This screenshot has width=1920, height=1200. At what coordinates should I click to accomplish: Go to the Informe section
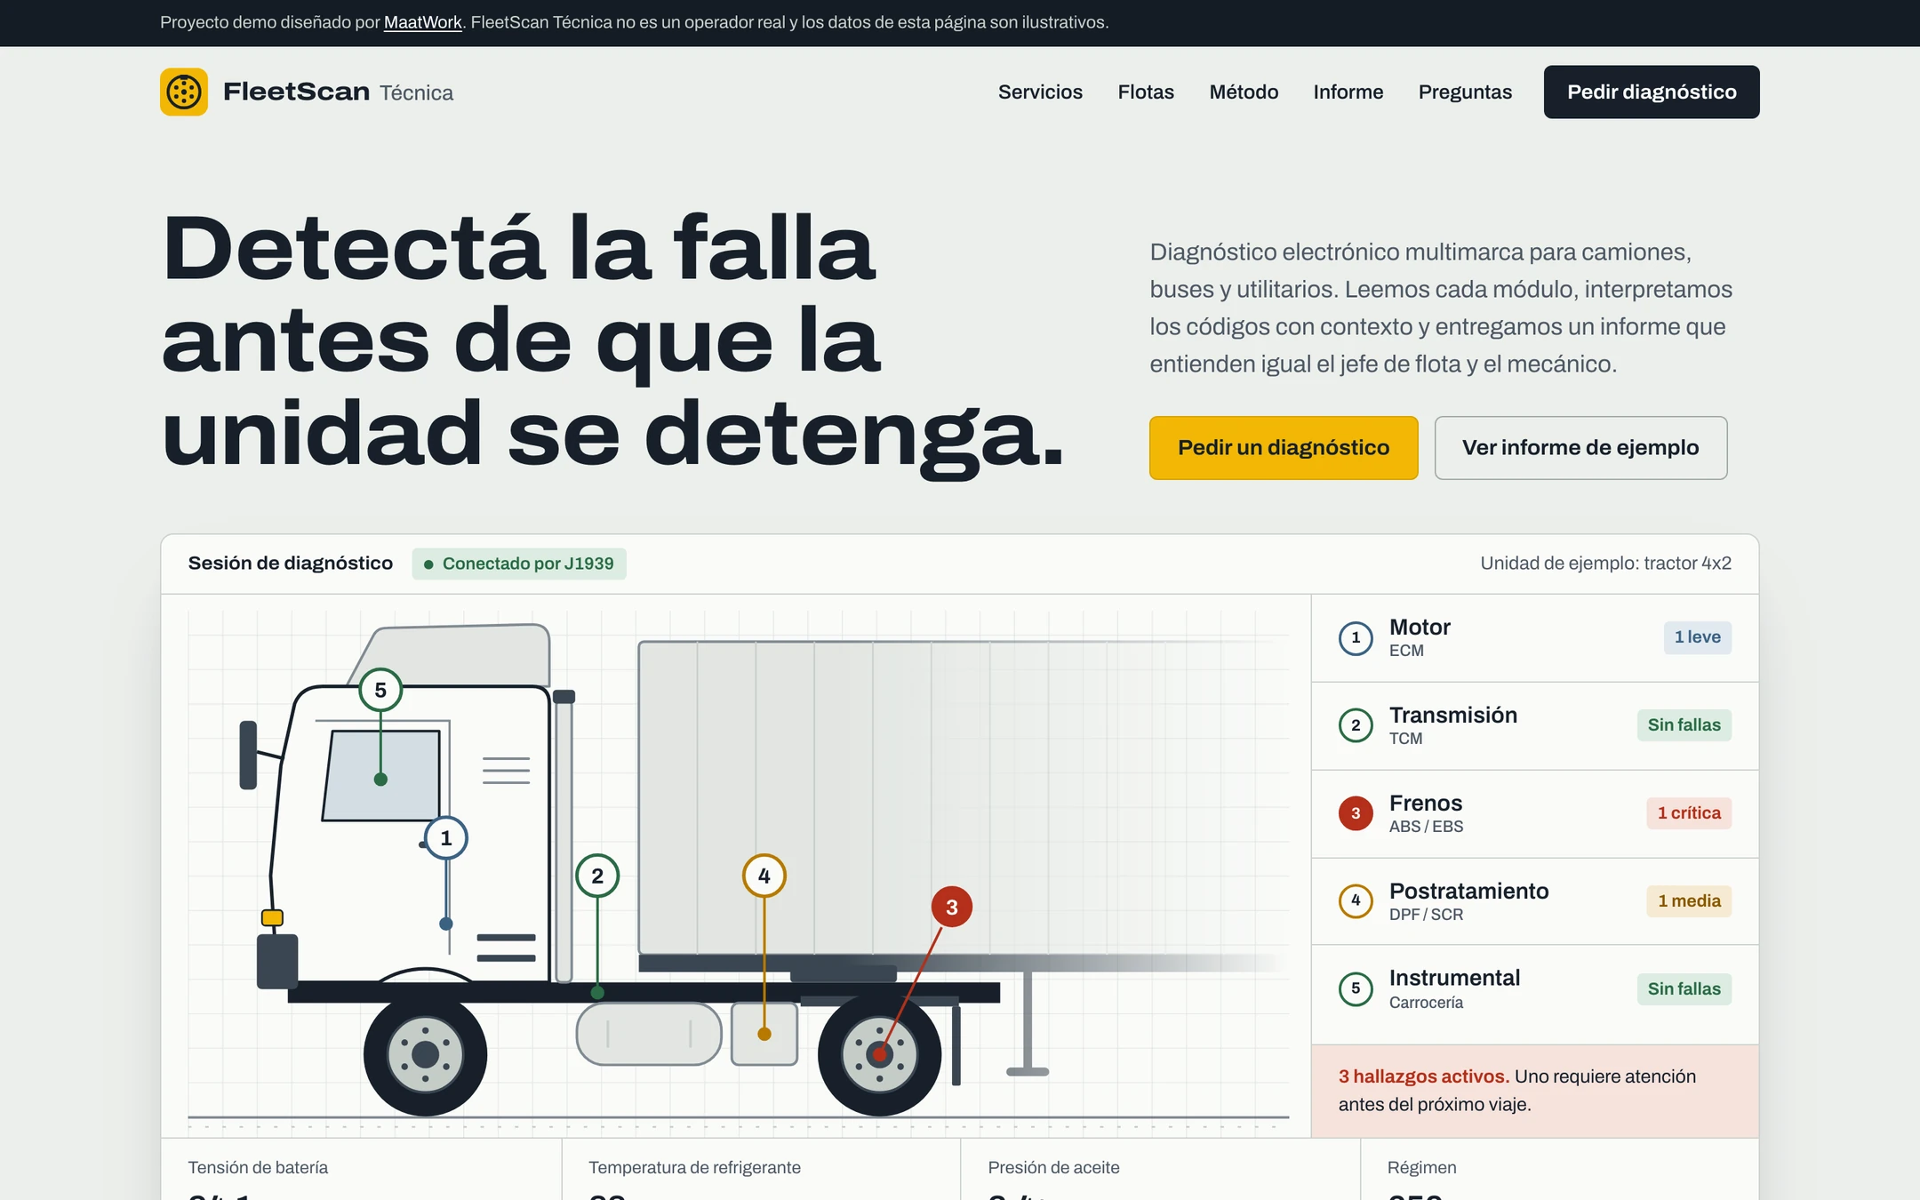click(x=1348, y=92)
